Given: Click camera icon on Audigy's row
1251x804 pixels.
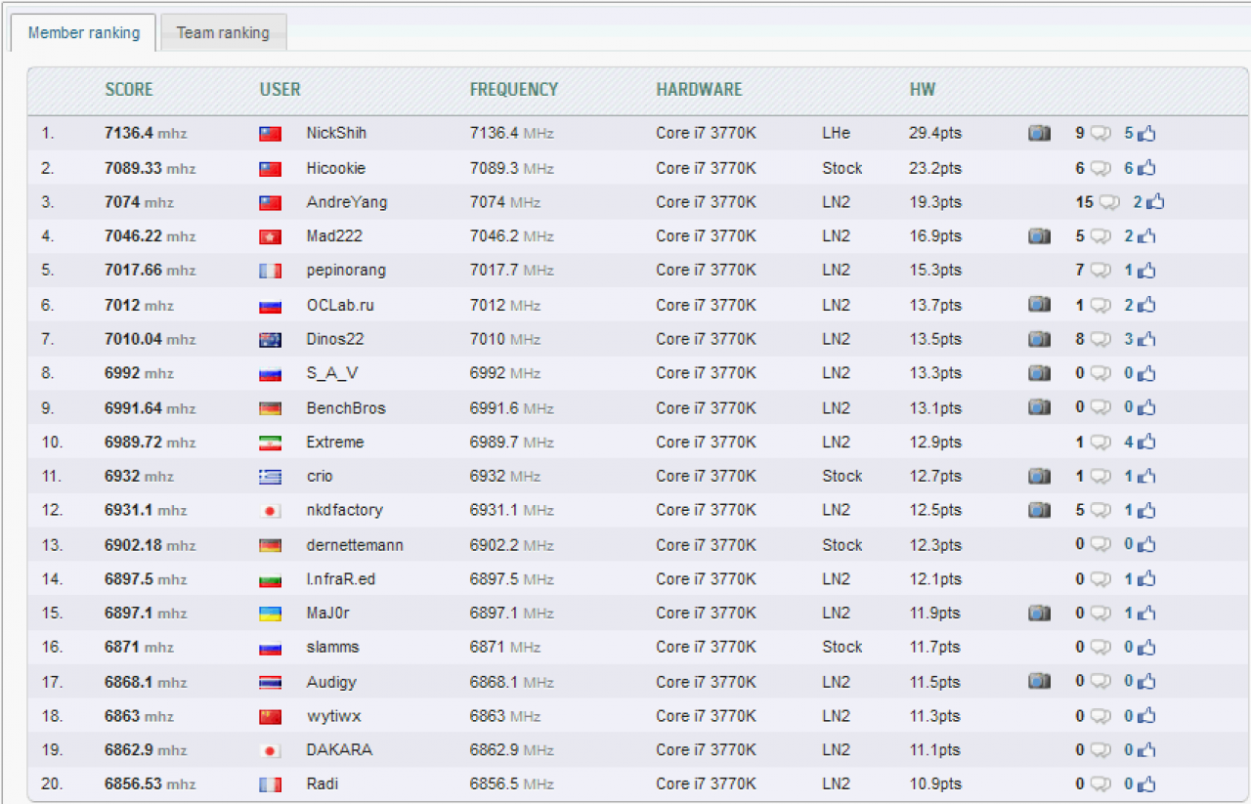Looking at the screenshot, I should (1039, 681).
